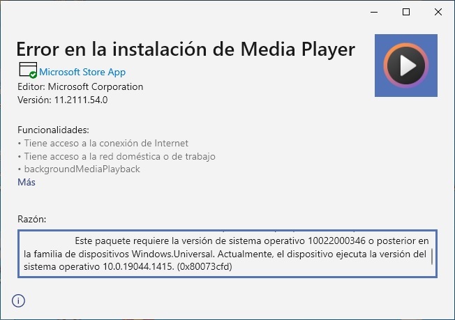Click the 'backgroundMediaPlayback' capability
This screenshot has width=455, height=320.
tap(82, 169)
